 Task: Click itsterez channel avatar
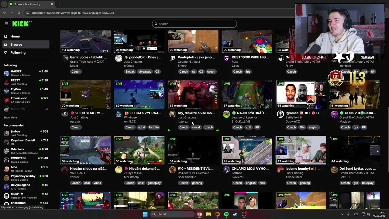(172, 114)
